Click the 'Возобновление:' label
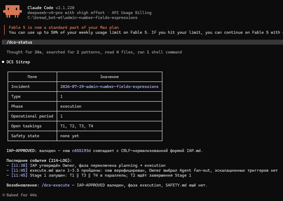 pos(23,185)
